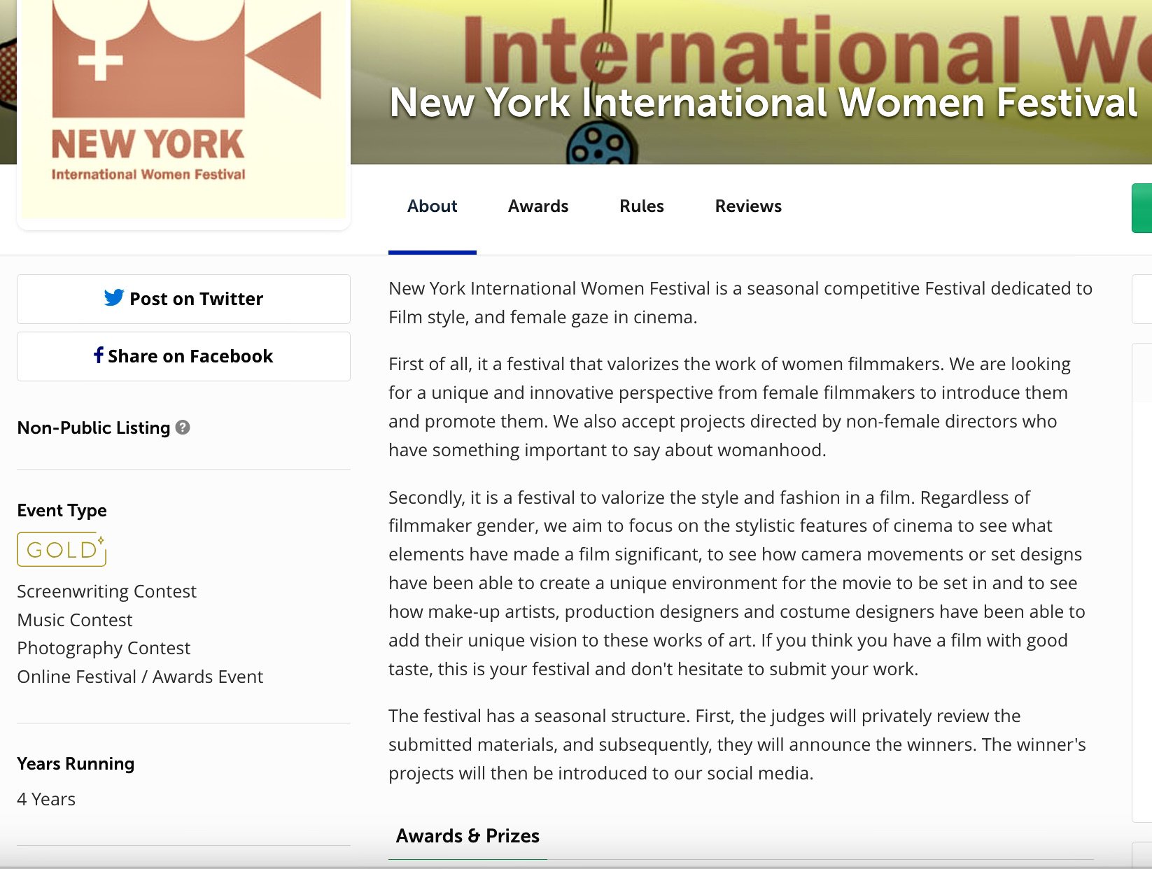This screenshot has height=869, width=1152.
Task: Click the festival title in the banner
Action: coord(764,103)
